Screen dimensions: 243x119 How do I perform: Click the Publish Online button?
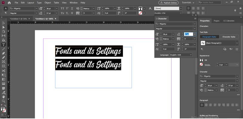pyautogui.click(x=169, y=3)
